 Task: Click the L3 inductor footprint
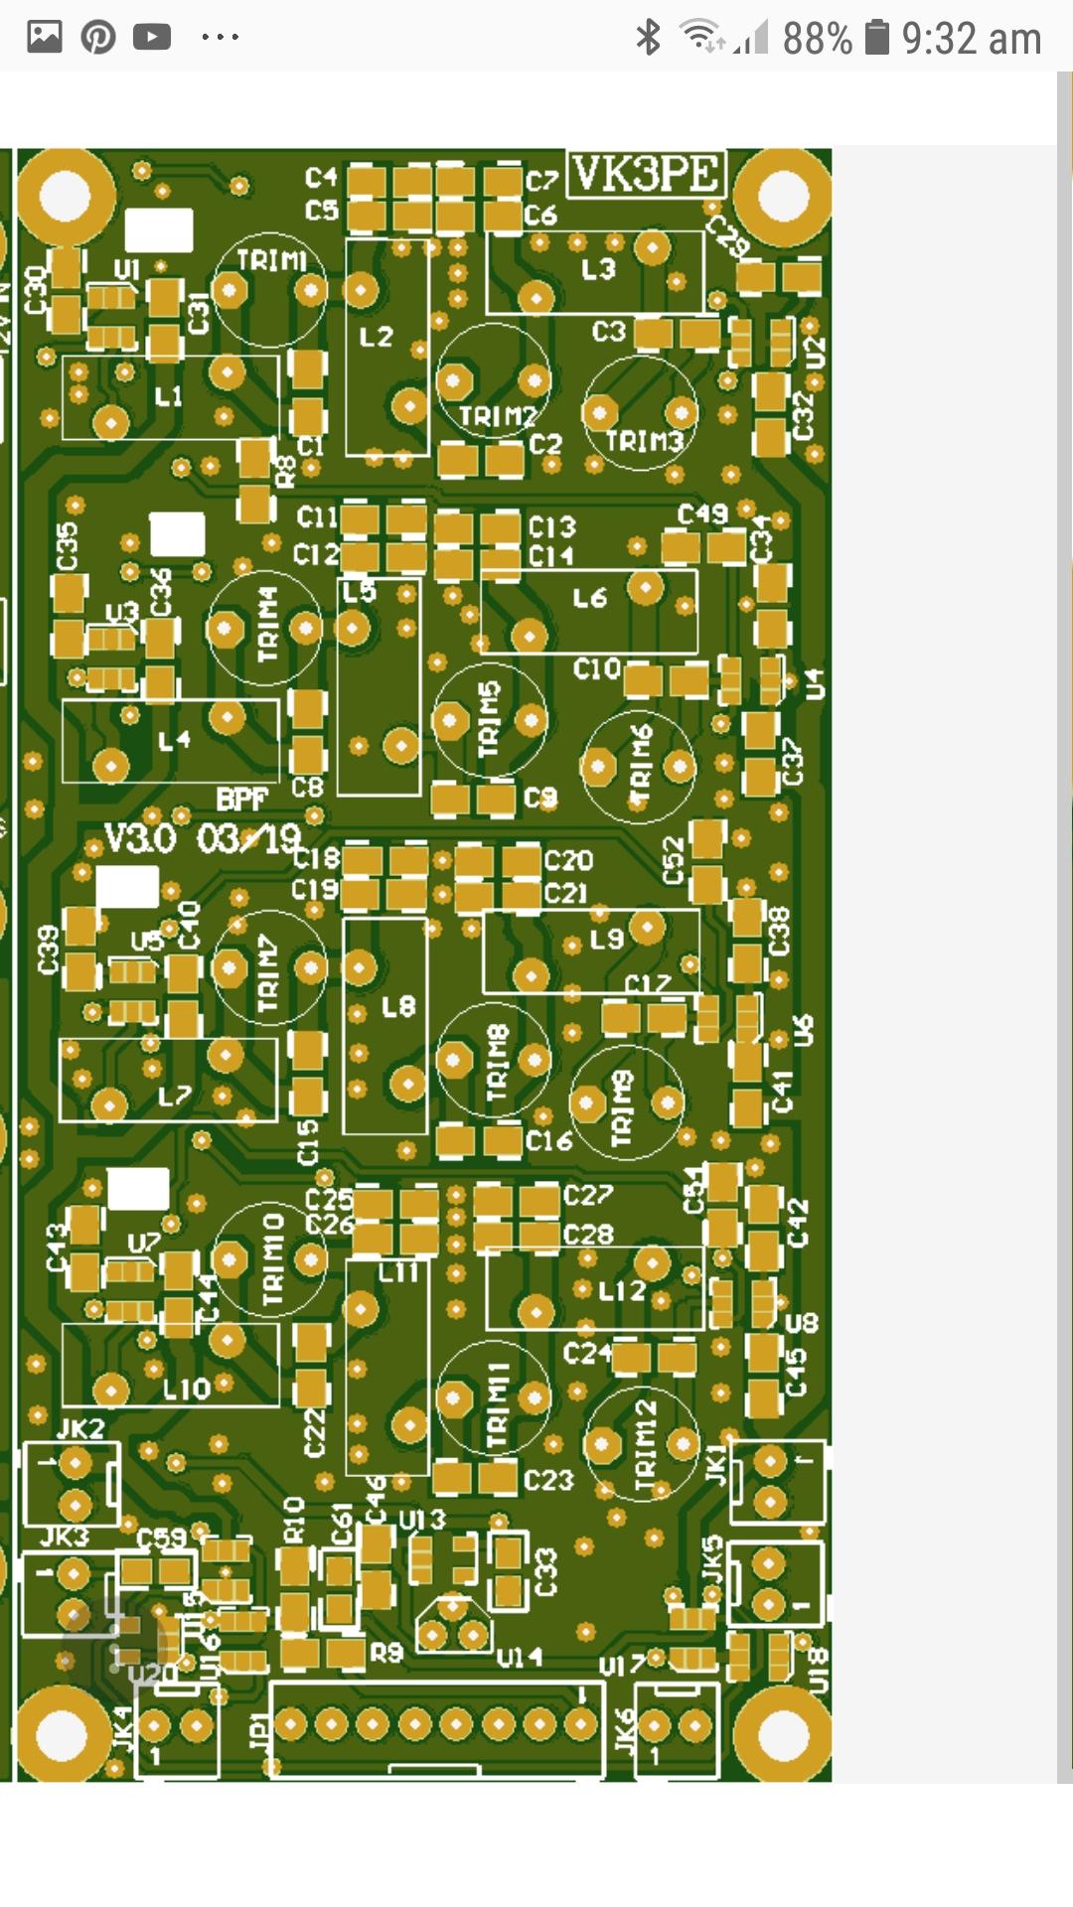[x=594, y=272]
